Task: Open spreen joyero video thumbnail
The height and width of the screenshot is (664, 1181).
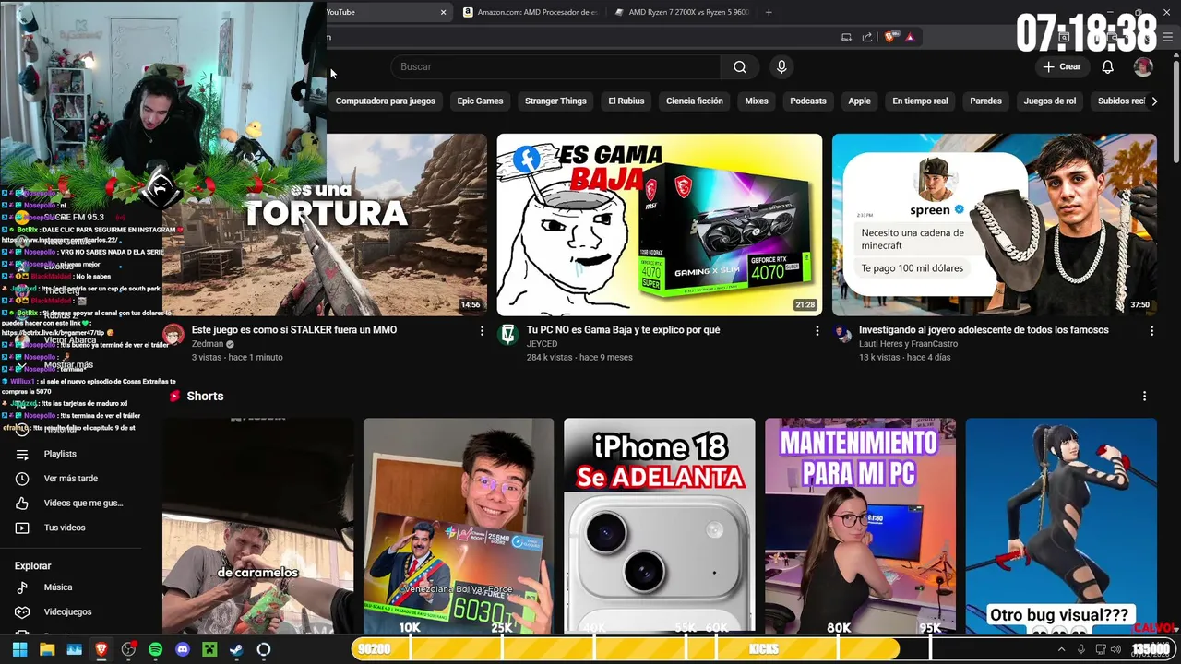Action: 995,225
